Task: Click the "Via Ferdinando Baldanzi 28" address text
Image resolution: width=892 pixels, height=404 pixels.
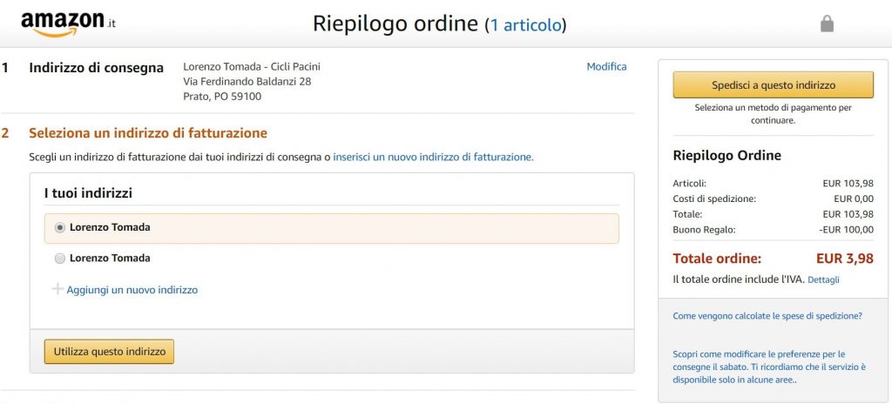Action: [x=247, y=82]
